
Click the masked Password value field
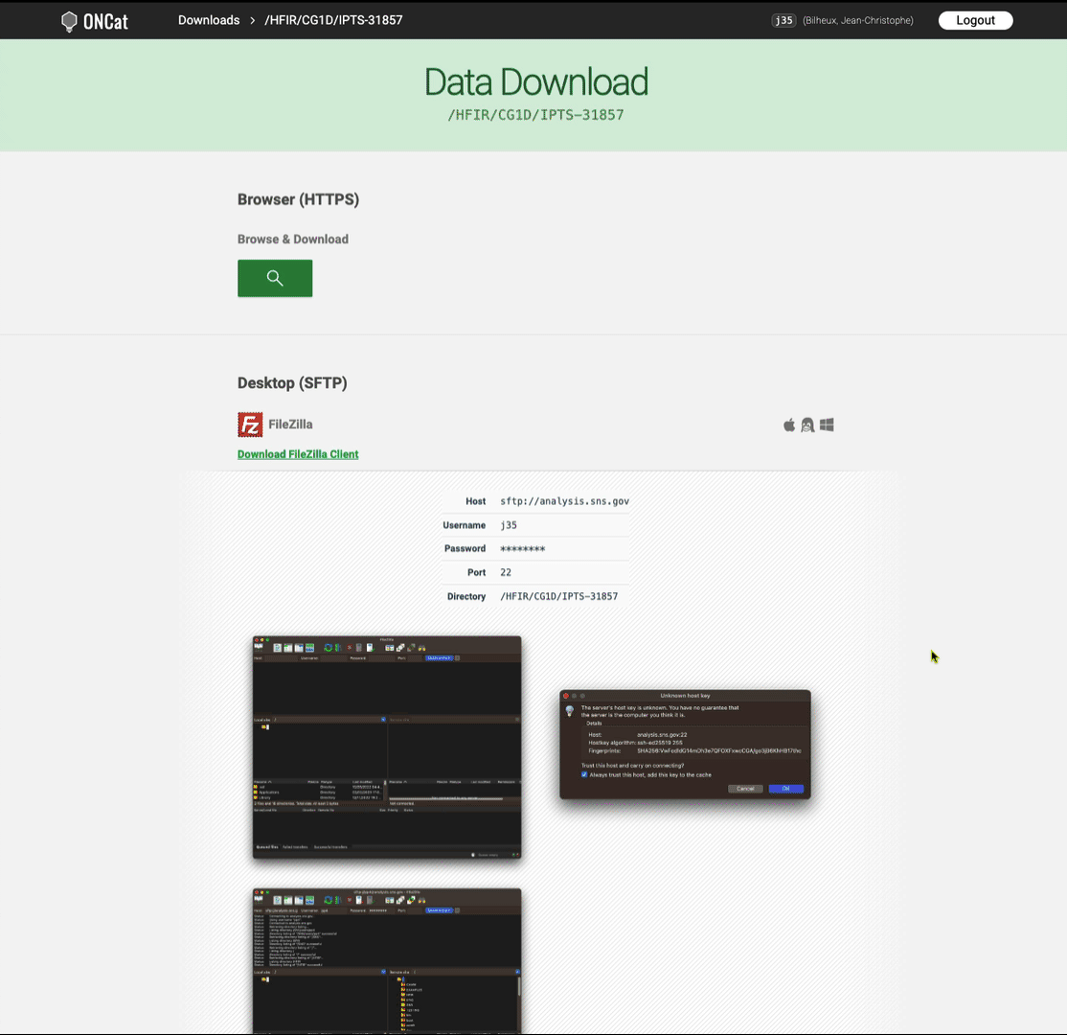pyautogui.click(x=523, y=549)
